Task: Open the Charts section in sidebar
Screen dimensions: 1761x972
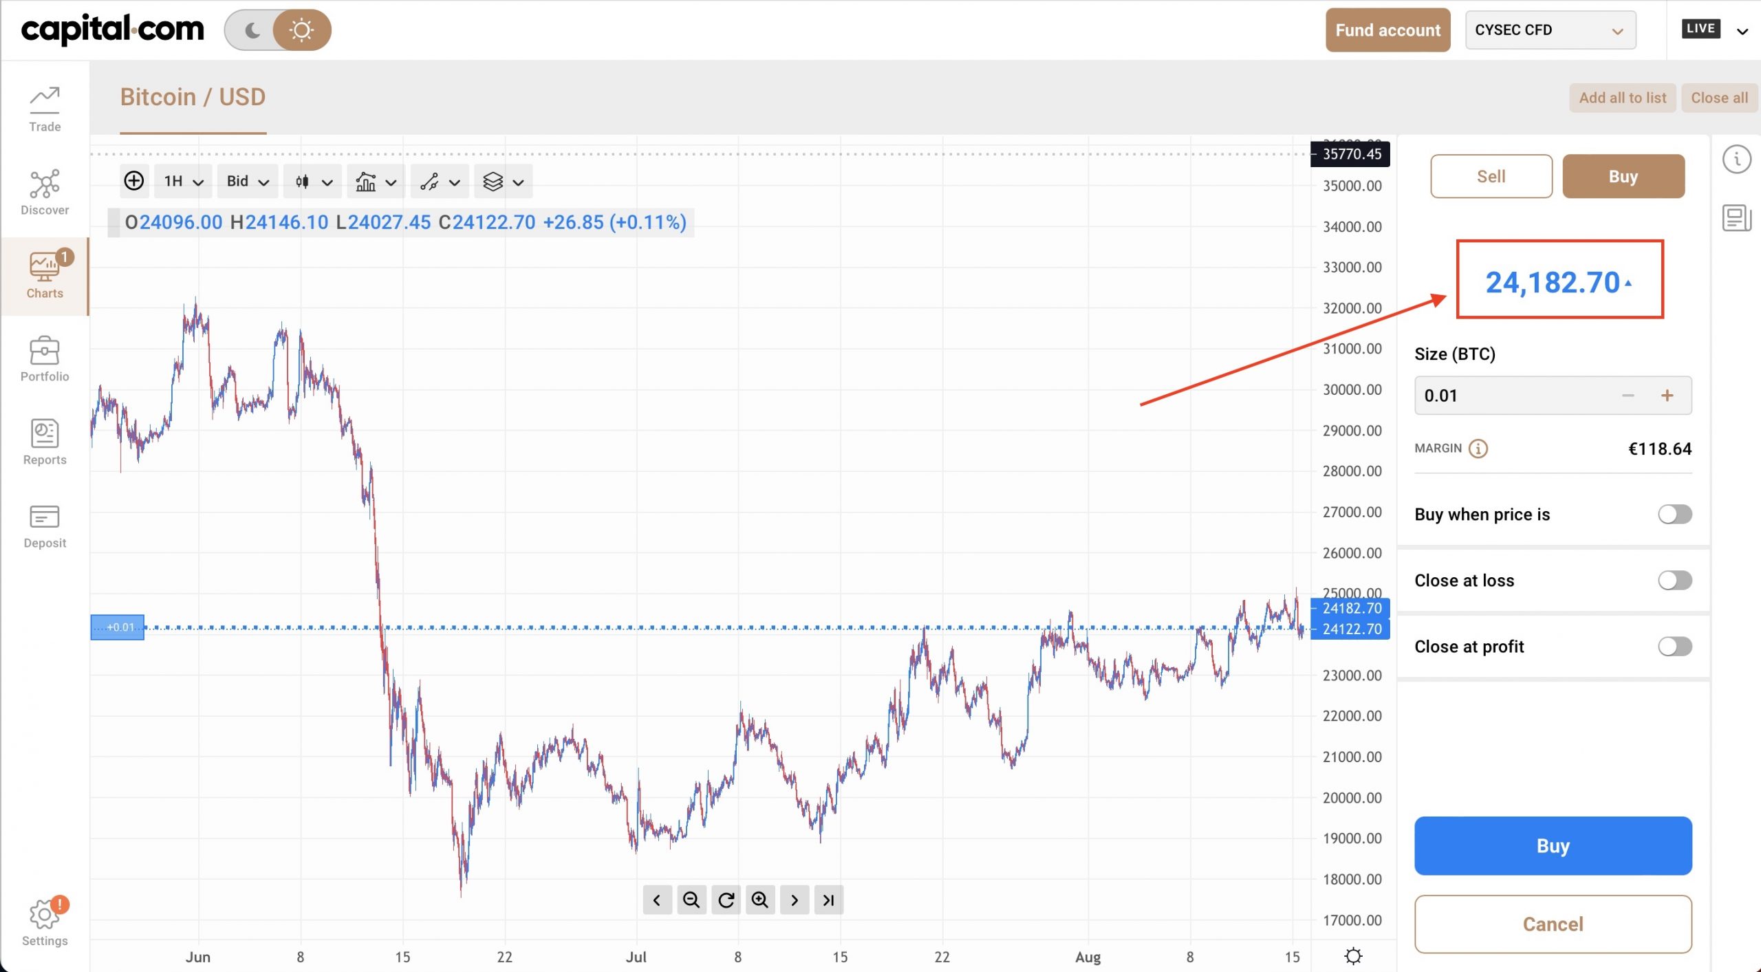Action: [45, 277]
